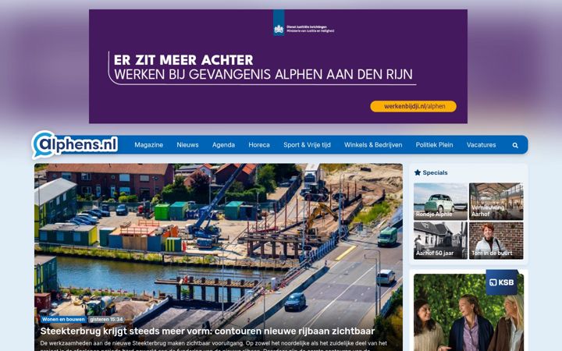Open the Agenda page
Screen dimensions: 562x351
click(x=223, y=145)
